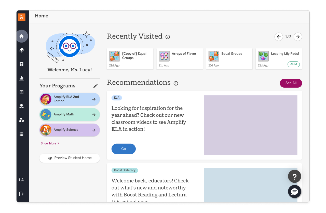
Task: Advance Recently Visited with right arrow
Action: click(x=298, y=37)
